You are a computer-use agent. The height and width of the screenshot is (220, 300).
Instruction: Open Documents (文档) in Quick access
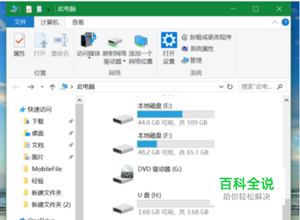click(x=34, y=145)
